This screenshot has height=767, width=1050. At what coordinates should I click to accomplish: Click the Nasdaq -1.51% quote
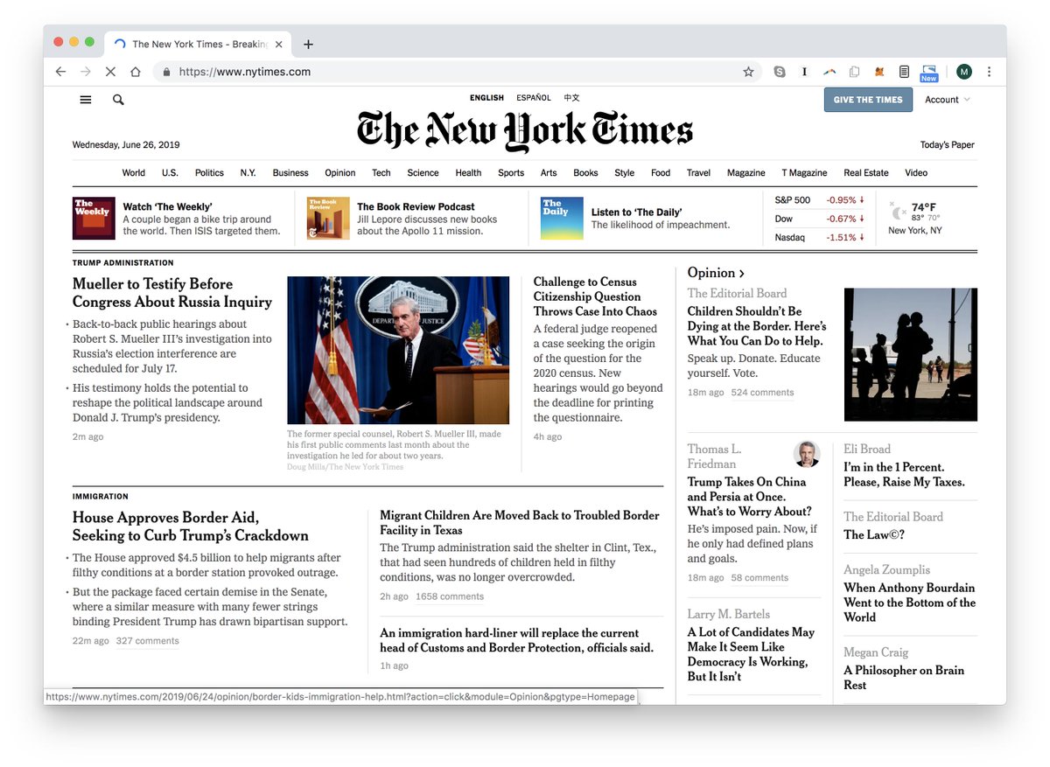pyautogui.click(x=820, y=237)
